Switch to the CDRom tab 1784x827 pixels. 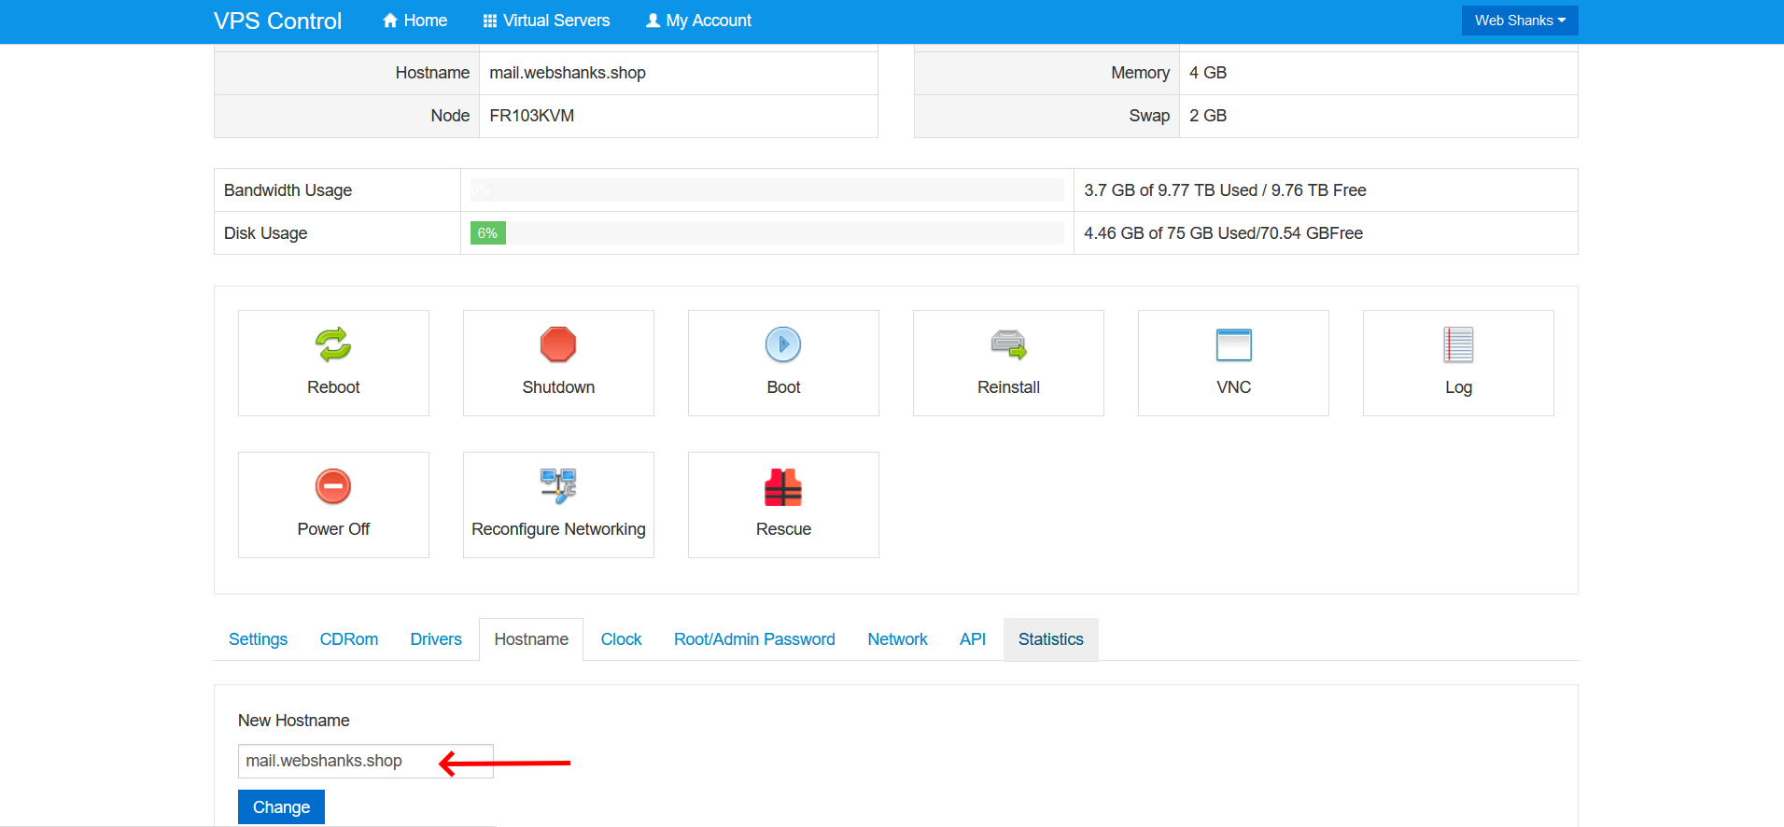click(x=349, y=639)
